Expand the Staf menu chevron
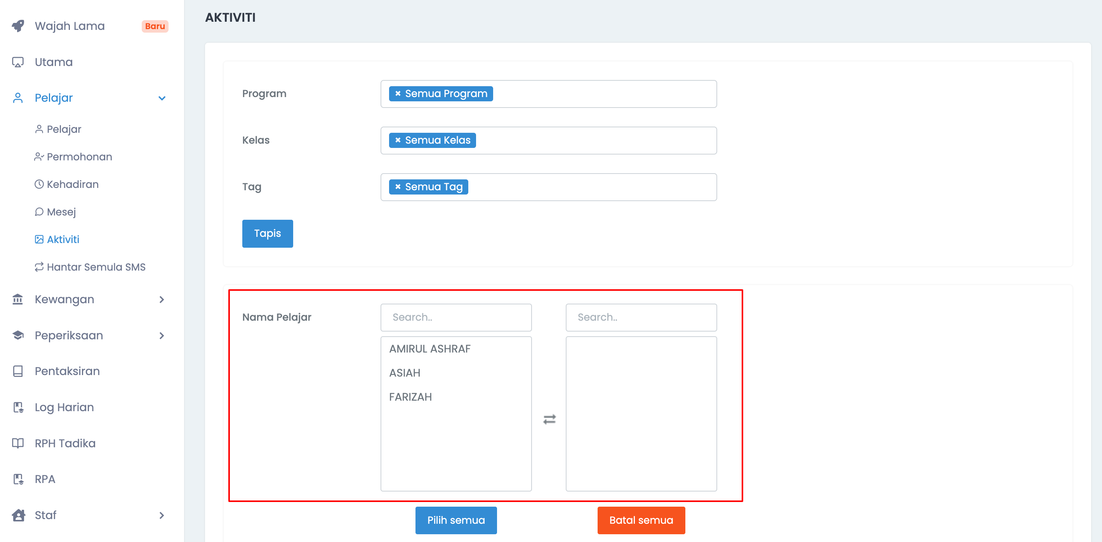 click(162, 516)
